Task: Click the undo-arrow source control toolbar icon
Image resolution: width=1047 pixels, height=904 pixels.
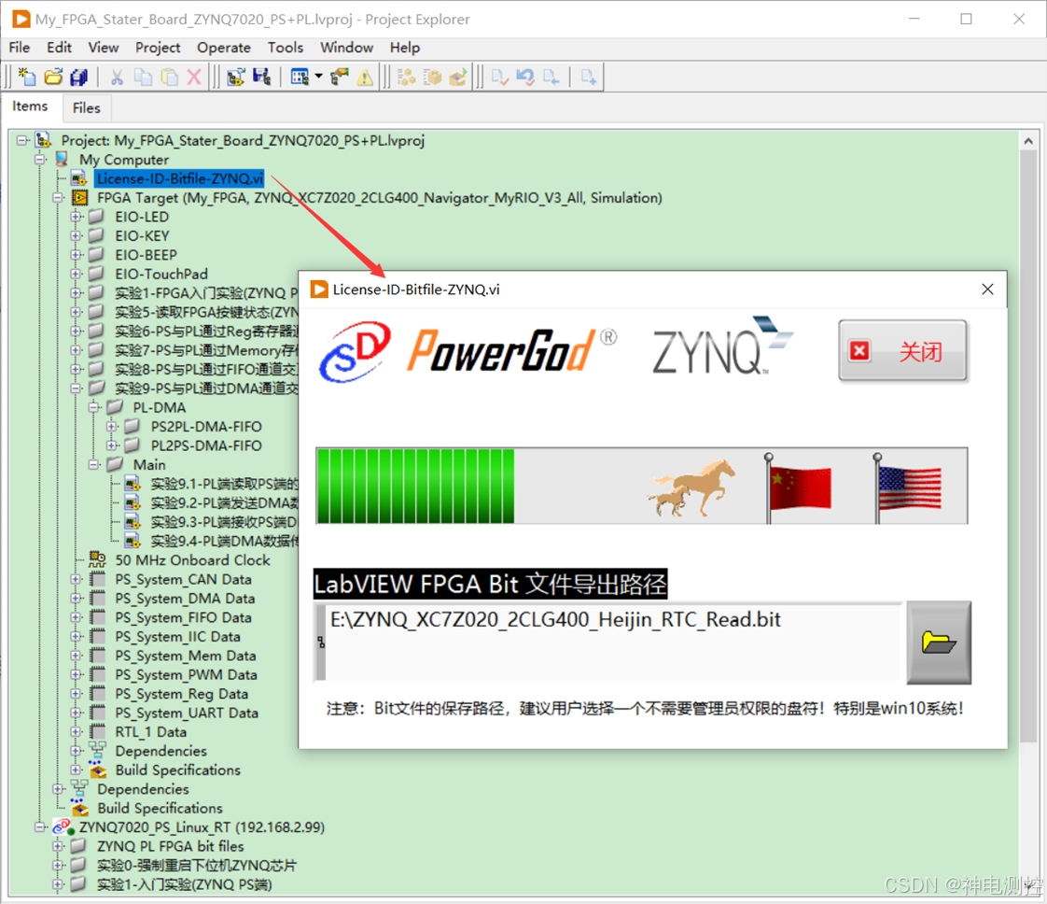Action: point(525,77)
